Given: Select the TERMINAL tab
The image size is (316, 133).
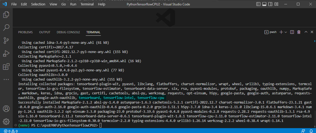Looking at the screenshot, I should (93, 32).
